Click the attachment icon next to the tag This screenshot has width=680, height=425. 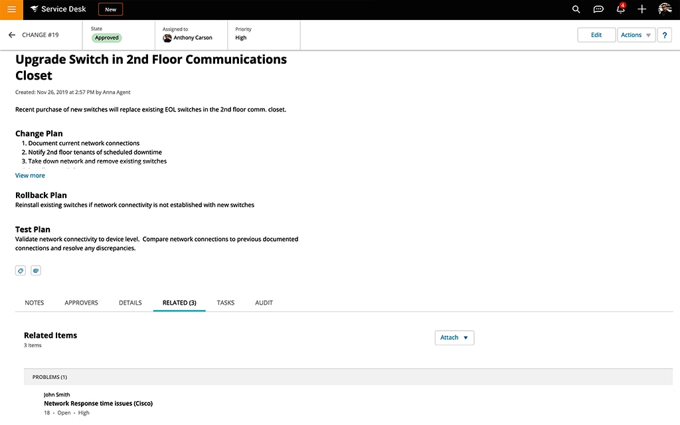coord(36,270)
